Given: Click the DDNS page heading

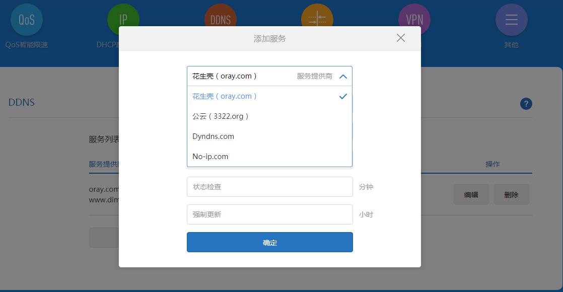Looking at the screenshot, I should [x=22, y=102].
